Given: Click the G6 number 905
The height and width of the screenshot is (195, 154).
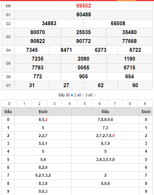Looking at the screenshot, I should [x=83, y=76].
